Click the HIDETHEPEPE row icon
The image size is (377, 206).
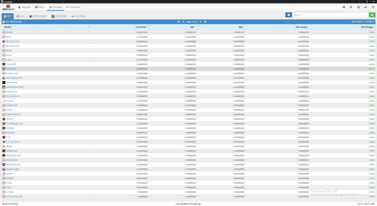[4, 165]
